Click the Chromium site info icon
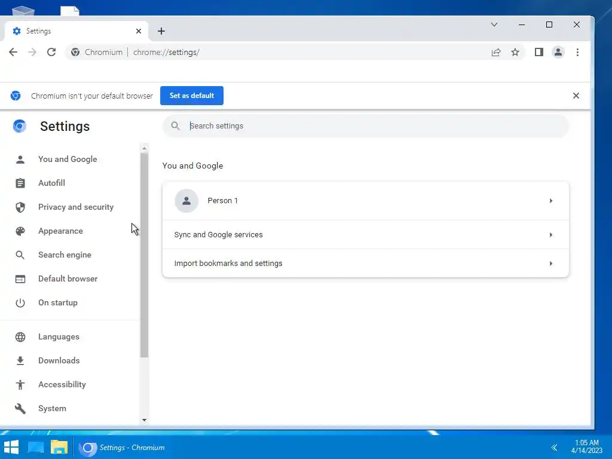Screen dimensions: 612x459 click(x=75, y=53)
